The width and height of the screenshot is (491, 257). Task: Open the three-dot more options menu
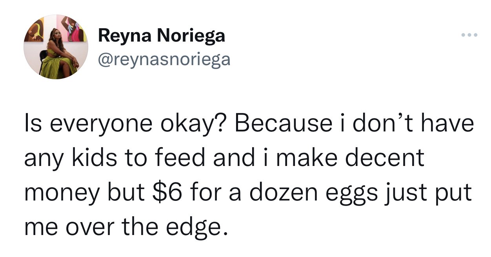tap(469, 36)
